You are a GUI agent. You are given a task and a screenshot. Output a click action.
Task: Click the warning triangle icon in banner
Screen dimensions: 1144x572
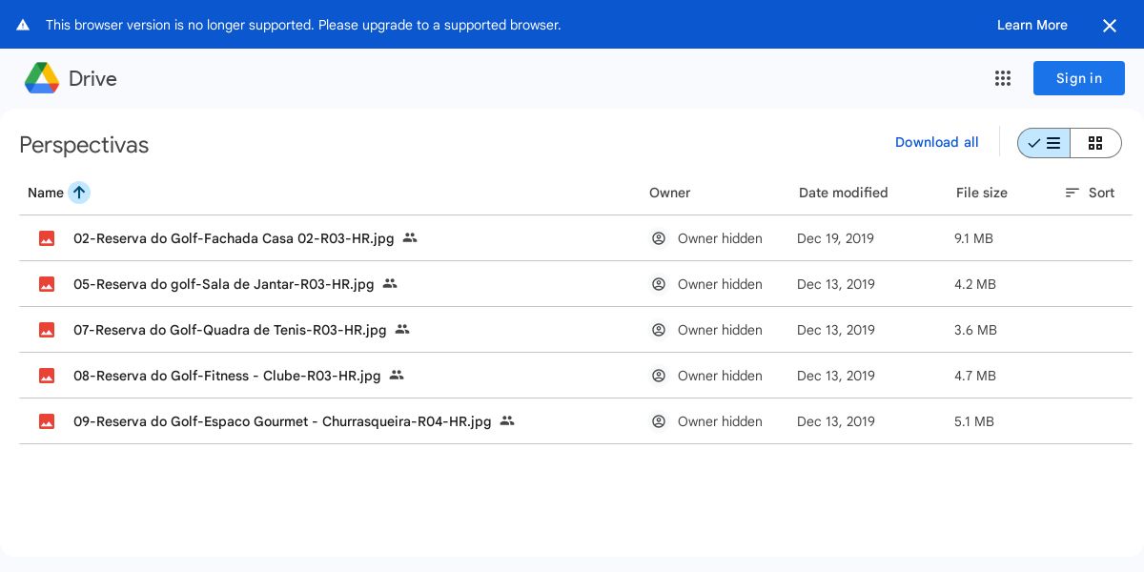pyautogui.click(x=23, y=25)
